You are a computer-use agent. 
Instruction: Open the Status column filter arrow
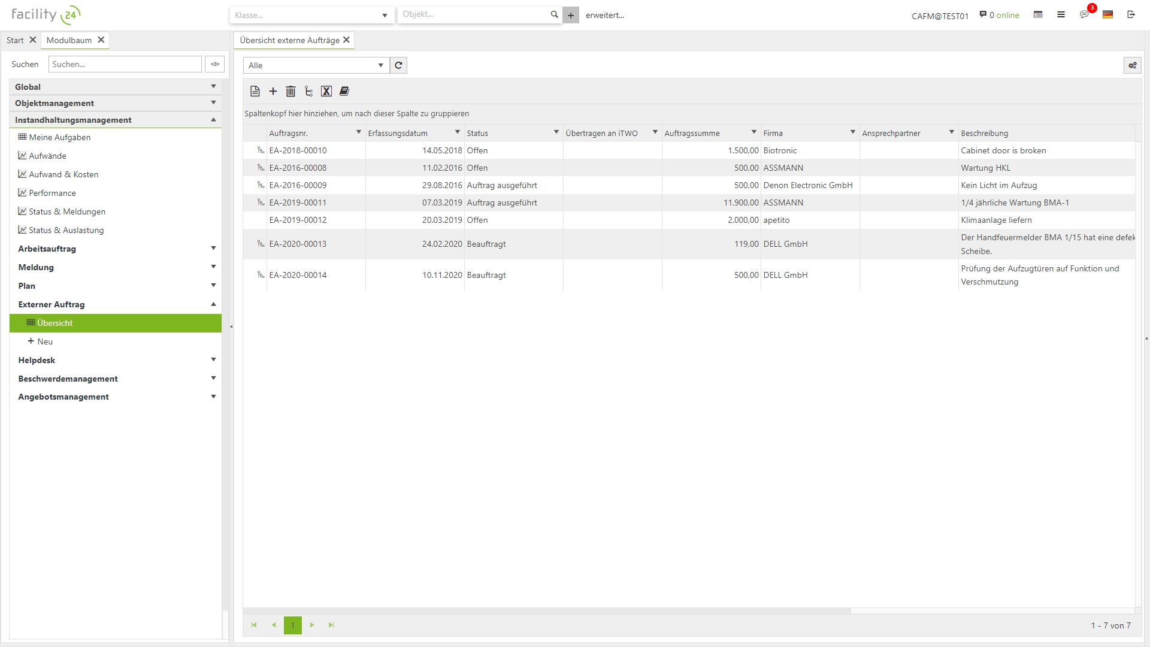(556, 132)
